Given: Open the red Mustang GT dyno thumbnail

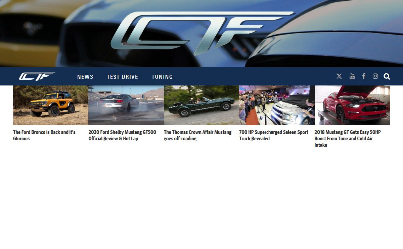Looking at the screenshot, I should [x=352, y=105].
